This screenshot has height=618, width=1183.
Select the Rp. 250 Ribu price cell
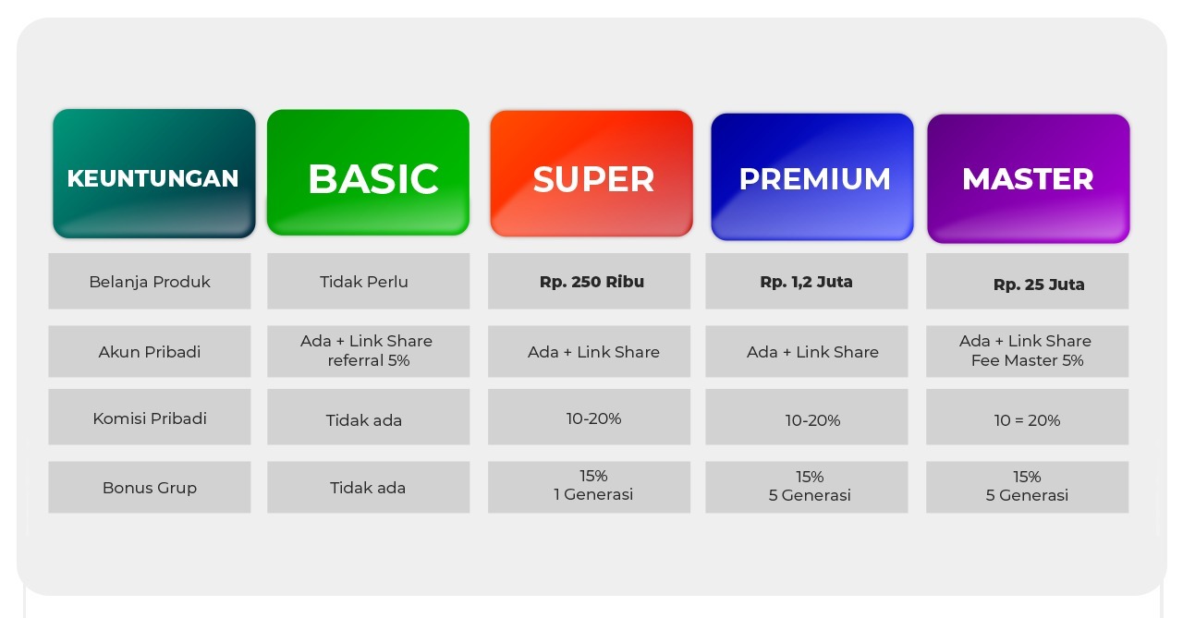click(x=590, y=282)
